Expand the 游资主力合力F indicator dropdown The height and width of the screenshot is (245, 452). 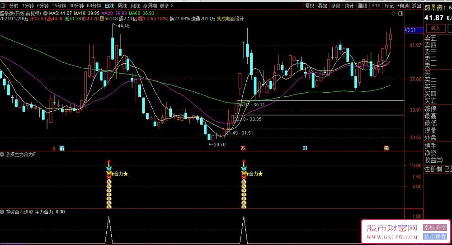(x=2, y=155)
